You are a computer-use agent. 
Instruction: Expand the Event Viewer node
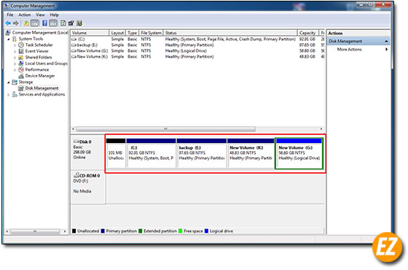[x=15, y=51]
